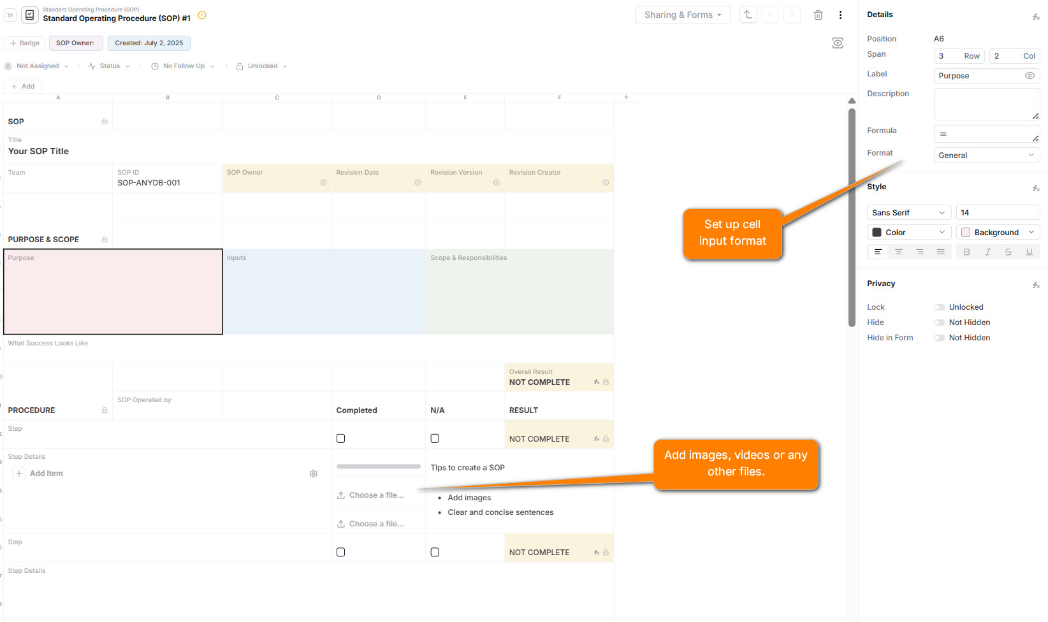Check N/A box for first step
Screen dimensions: 1048x622
(x=435, y=438)
